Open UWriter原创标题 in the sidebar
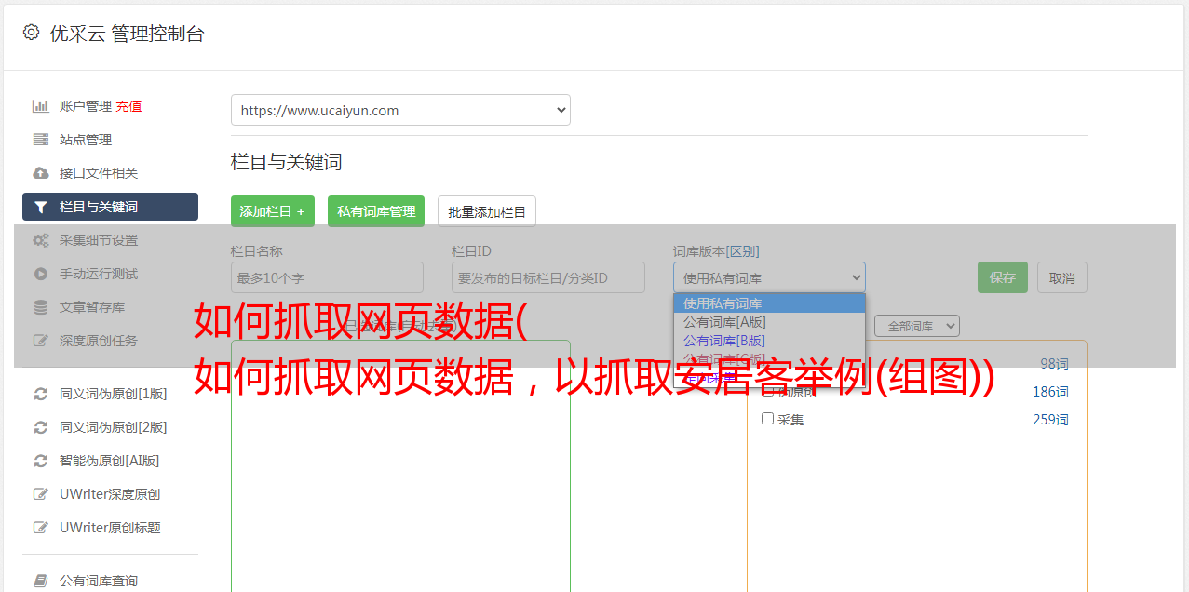 coord(110,528)
